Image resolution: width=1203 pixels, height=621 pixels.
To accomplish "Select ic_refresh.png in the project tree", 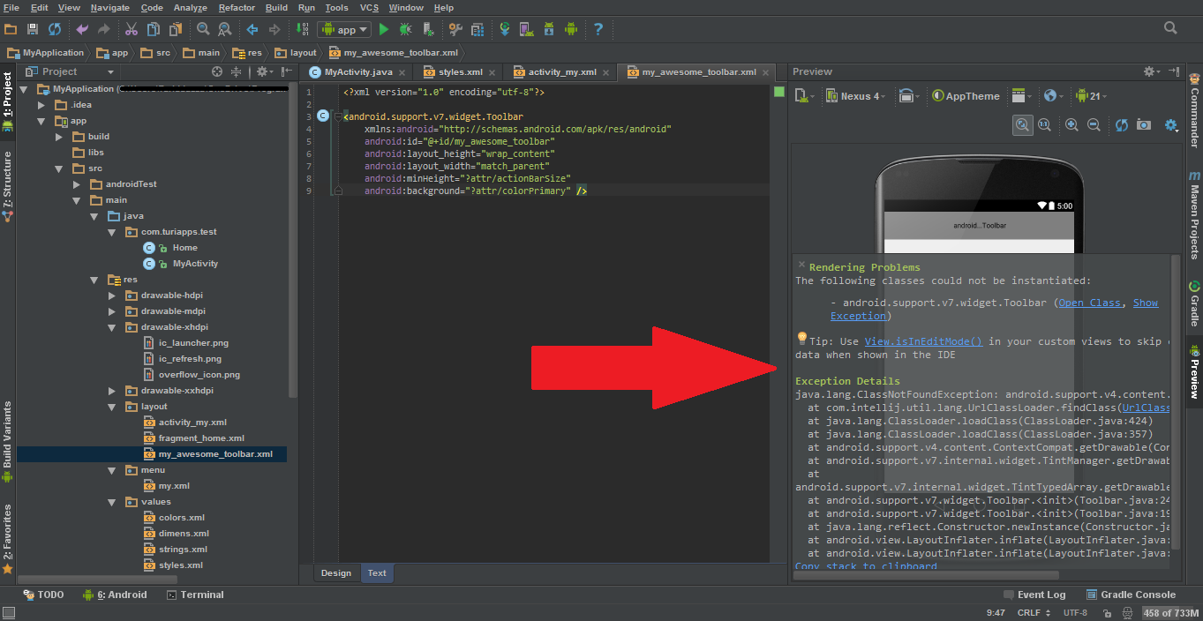I will click(190, 359).
